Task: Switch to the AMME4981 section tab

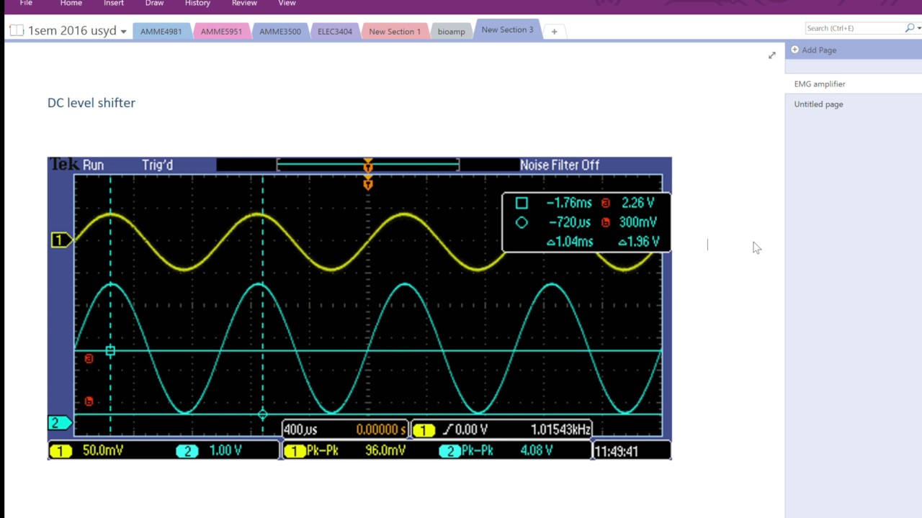Action: (x=161, y=32)
